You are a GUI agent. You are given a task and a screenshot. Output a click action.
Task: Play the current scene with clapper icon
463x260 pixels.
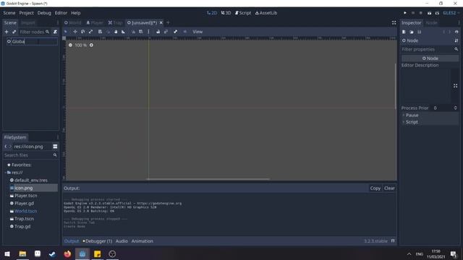429,13
